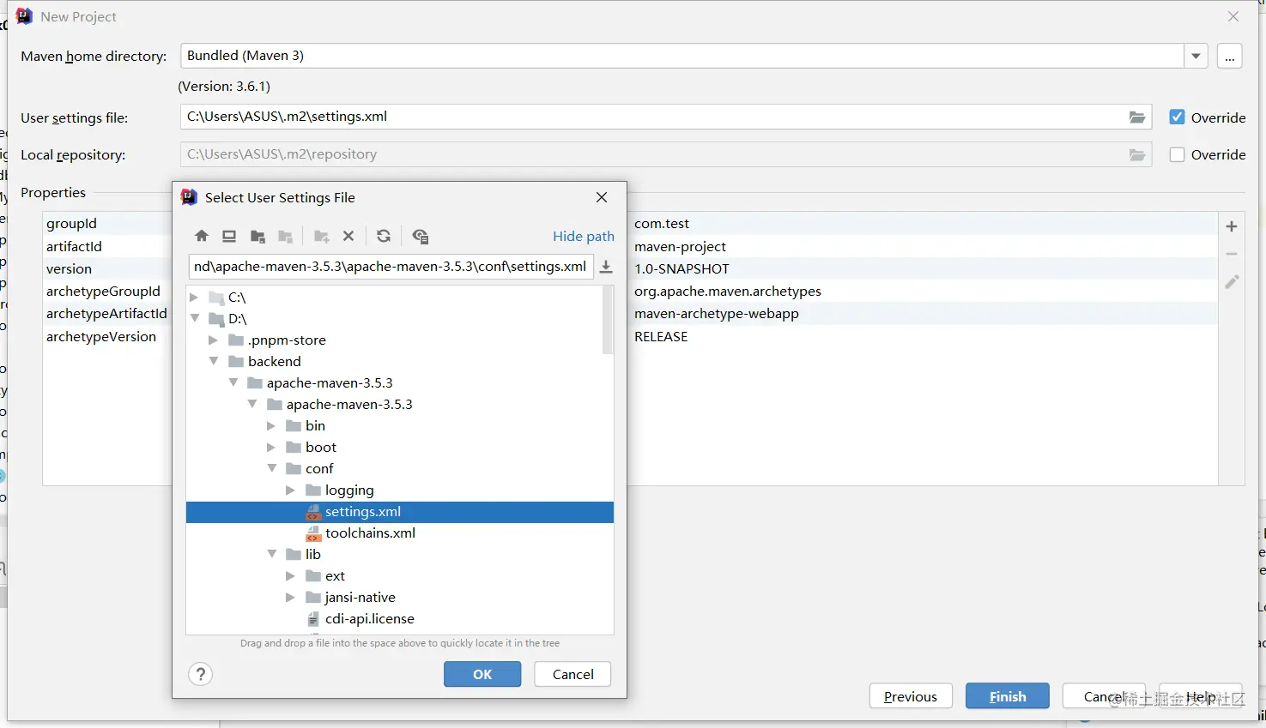Screen dimensions: 1266x728
Task: Click the Hide path link
Action: click(x=584, y=237)
